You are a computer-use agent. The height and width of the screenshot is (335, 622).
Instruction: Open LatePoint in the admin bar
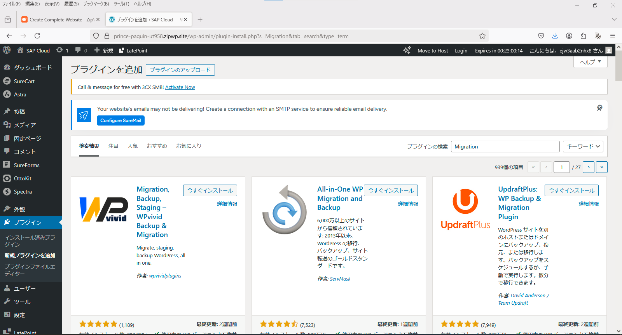133,51
